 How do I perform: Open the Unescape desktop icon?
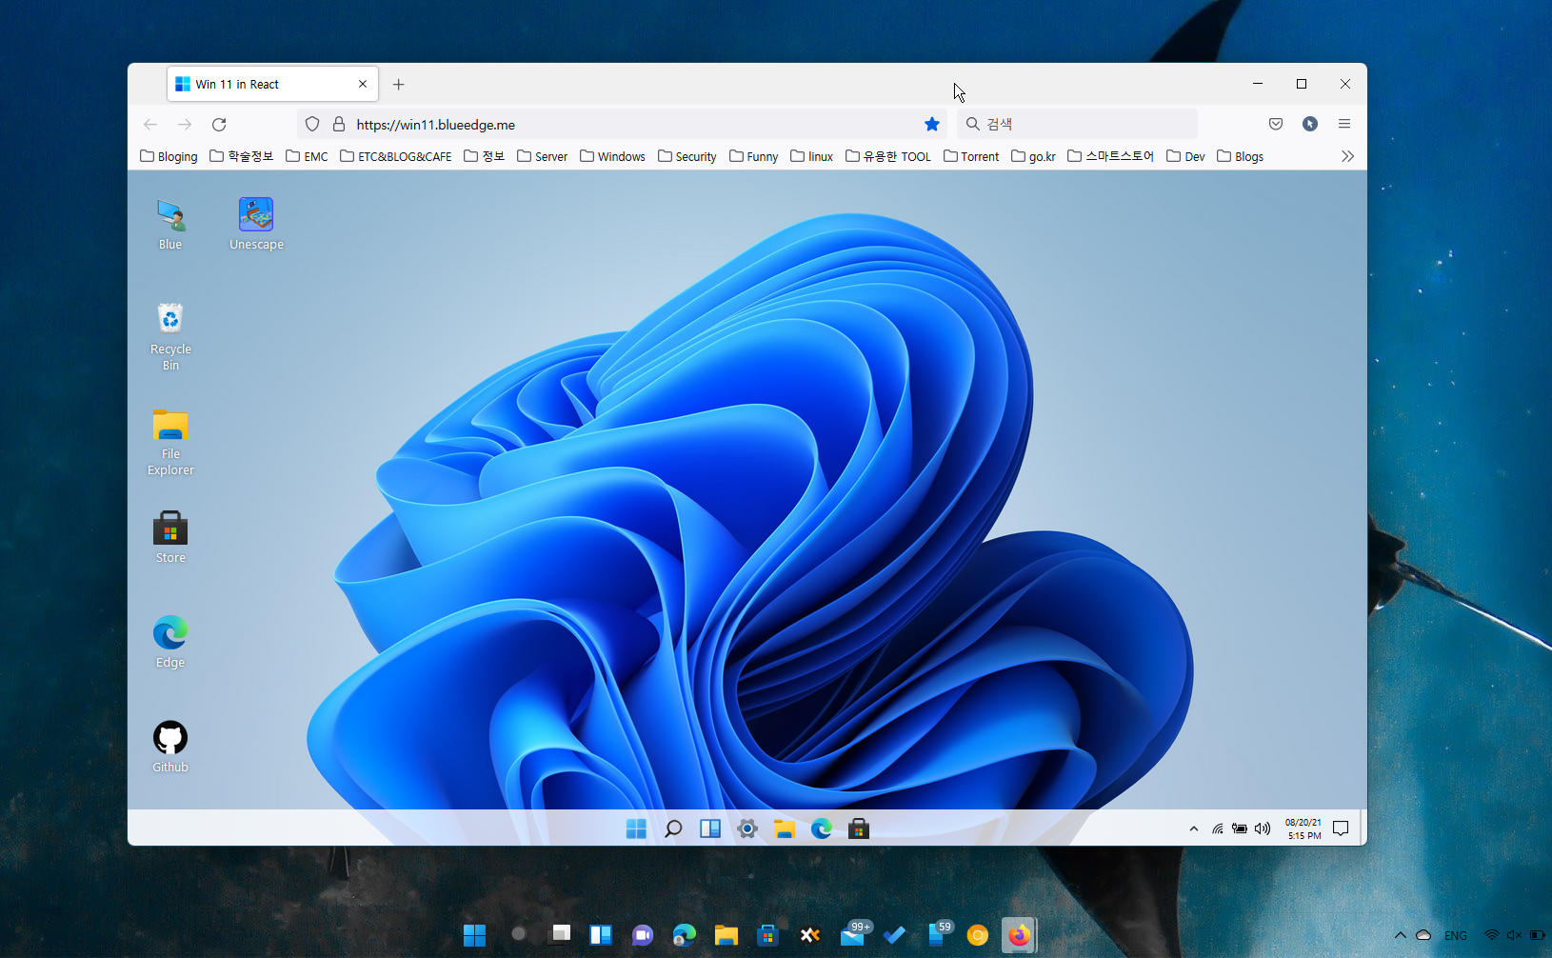(x=256, y=224)
